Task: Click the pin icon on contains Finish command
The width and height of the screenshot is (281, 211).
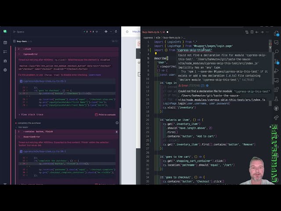Action: point(117,132)
